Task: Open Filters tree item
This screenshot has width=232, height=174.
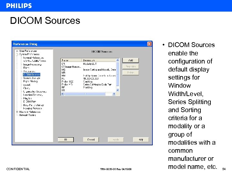Action: click(x=26, y=68)
